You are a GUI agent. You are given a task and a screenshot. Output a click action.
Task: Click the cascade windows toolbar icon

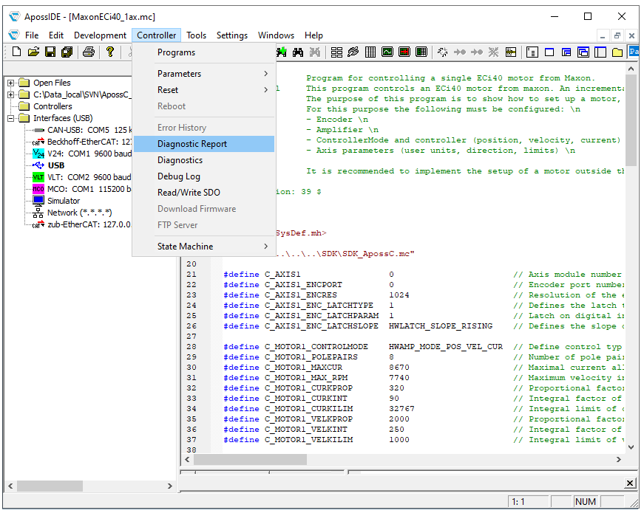566,52
